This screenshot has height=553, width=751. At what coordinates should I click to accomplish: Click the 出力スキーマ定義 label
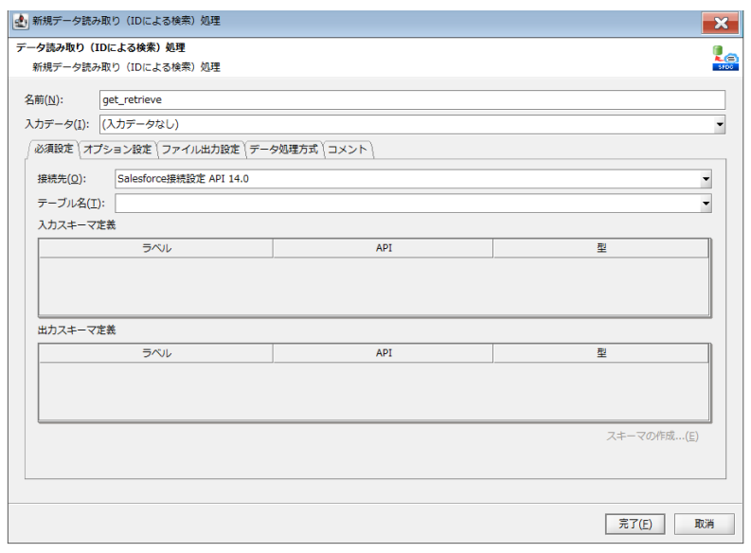(77, 330)
